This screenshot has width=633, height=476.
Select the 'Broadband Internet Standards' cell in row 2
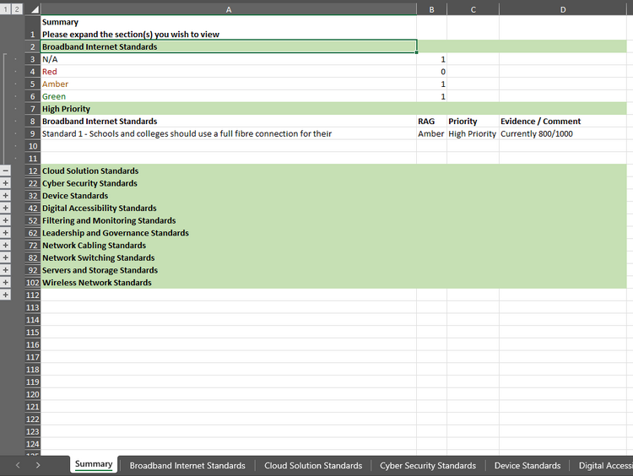pos(229,46)
